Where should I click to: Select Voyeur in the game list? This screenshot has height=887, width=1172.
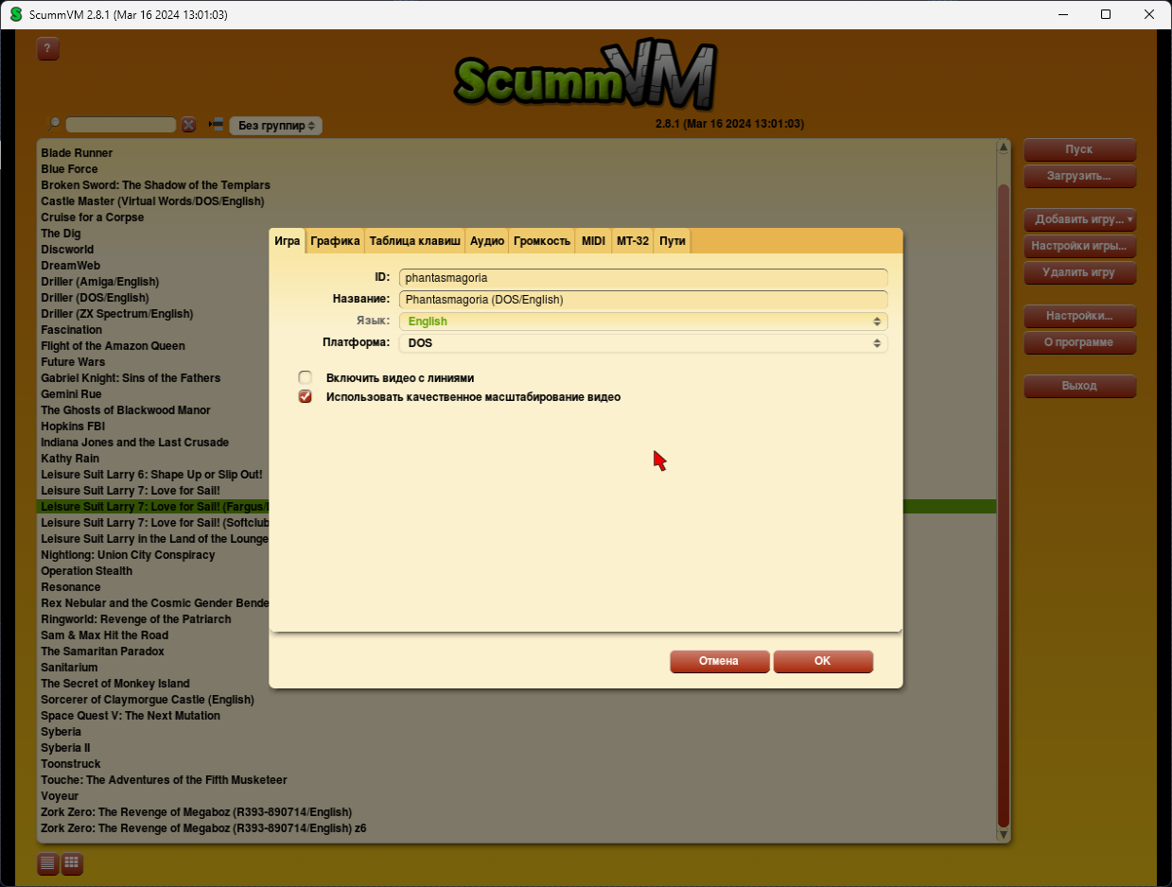(60, 796)
